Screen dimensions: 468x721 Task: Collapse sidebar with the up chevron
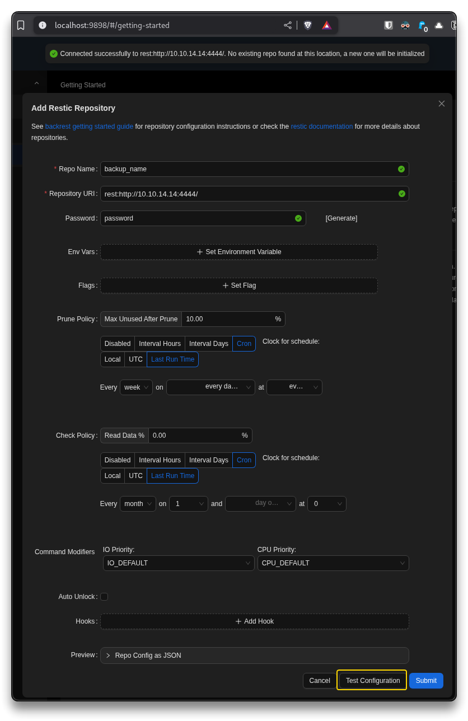(x=36, y=83)
